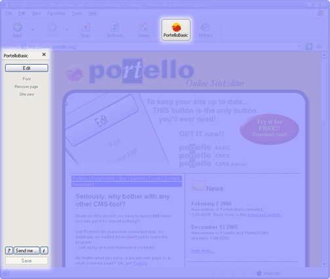Stop page loading with Stop icon

tap(85, 28)
